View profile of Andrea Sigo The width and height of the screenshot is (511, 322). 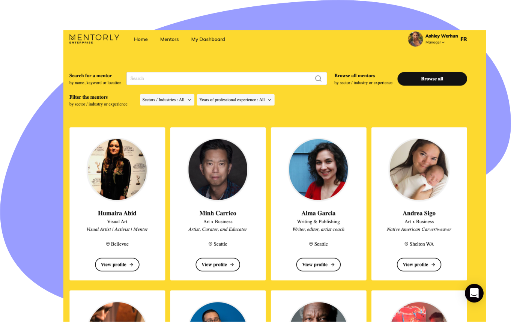click(x=419, y=265)
